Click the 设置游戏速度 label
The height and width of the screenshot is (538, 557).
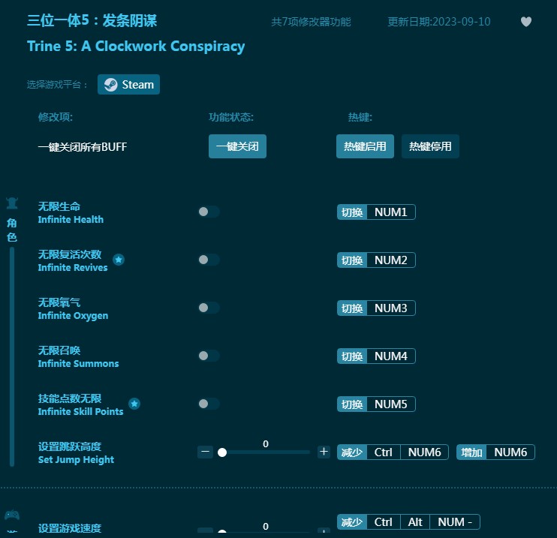pyautogui.click(x=70, y=527)
